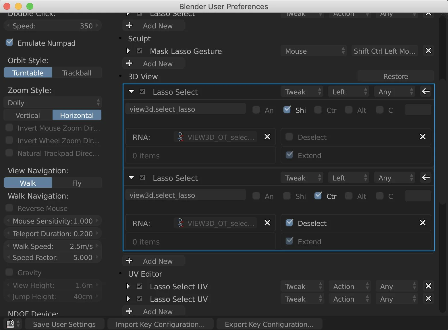Choose Vertical zoom axis

(x=28, y=115)
